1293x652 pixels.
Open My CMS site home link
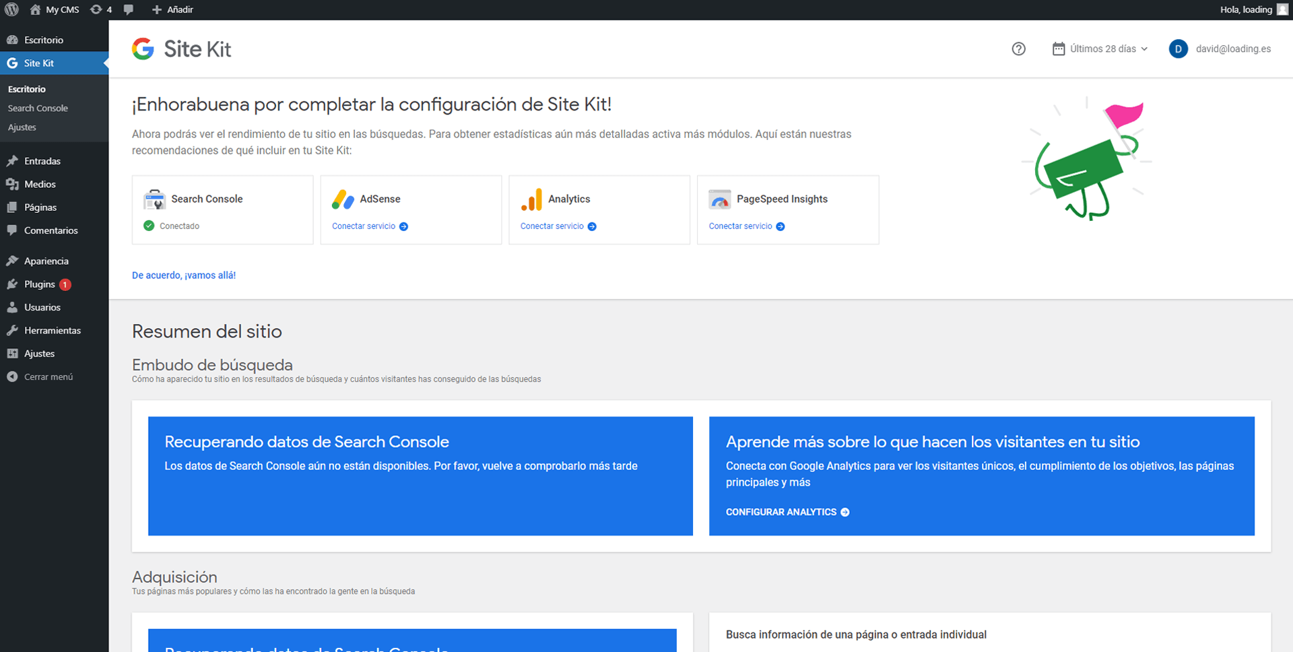pyautogui.click(x=55, y=9)
